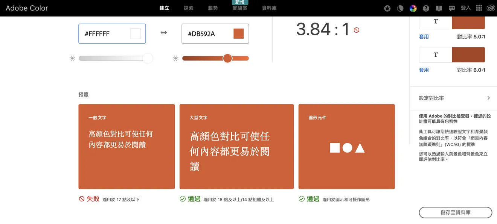Open the help question mark icon
Viewport: 497px width, 224px height.
pos(426,8)
